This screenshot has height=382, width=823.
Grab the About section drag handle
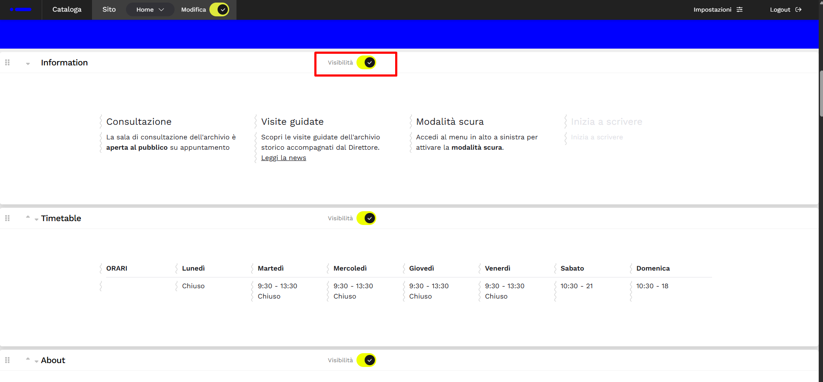point(7,360)
